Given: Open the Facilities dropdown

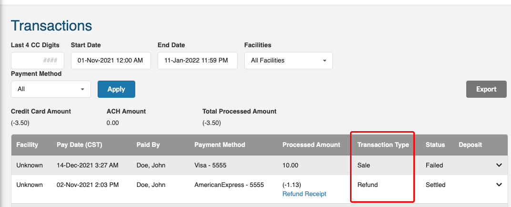Looking at the screenshot, I should tap(288, 61).
